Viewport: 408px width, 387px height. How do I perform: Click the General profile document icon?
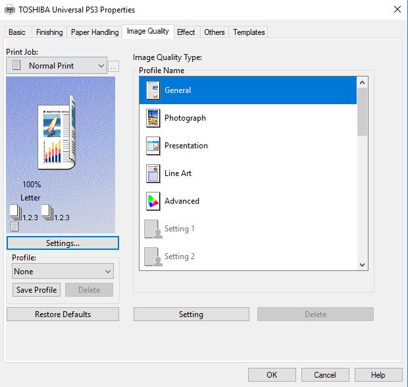(x=153, y=90)
